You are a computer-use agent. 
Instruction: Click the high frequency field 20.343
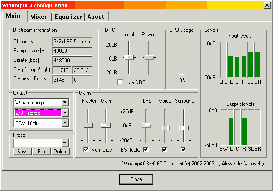pos(82,70)
